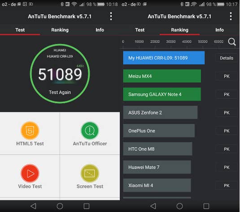Select Test tab on right screen
Viewport: 240px width, 212px height.
(140, 30)
